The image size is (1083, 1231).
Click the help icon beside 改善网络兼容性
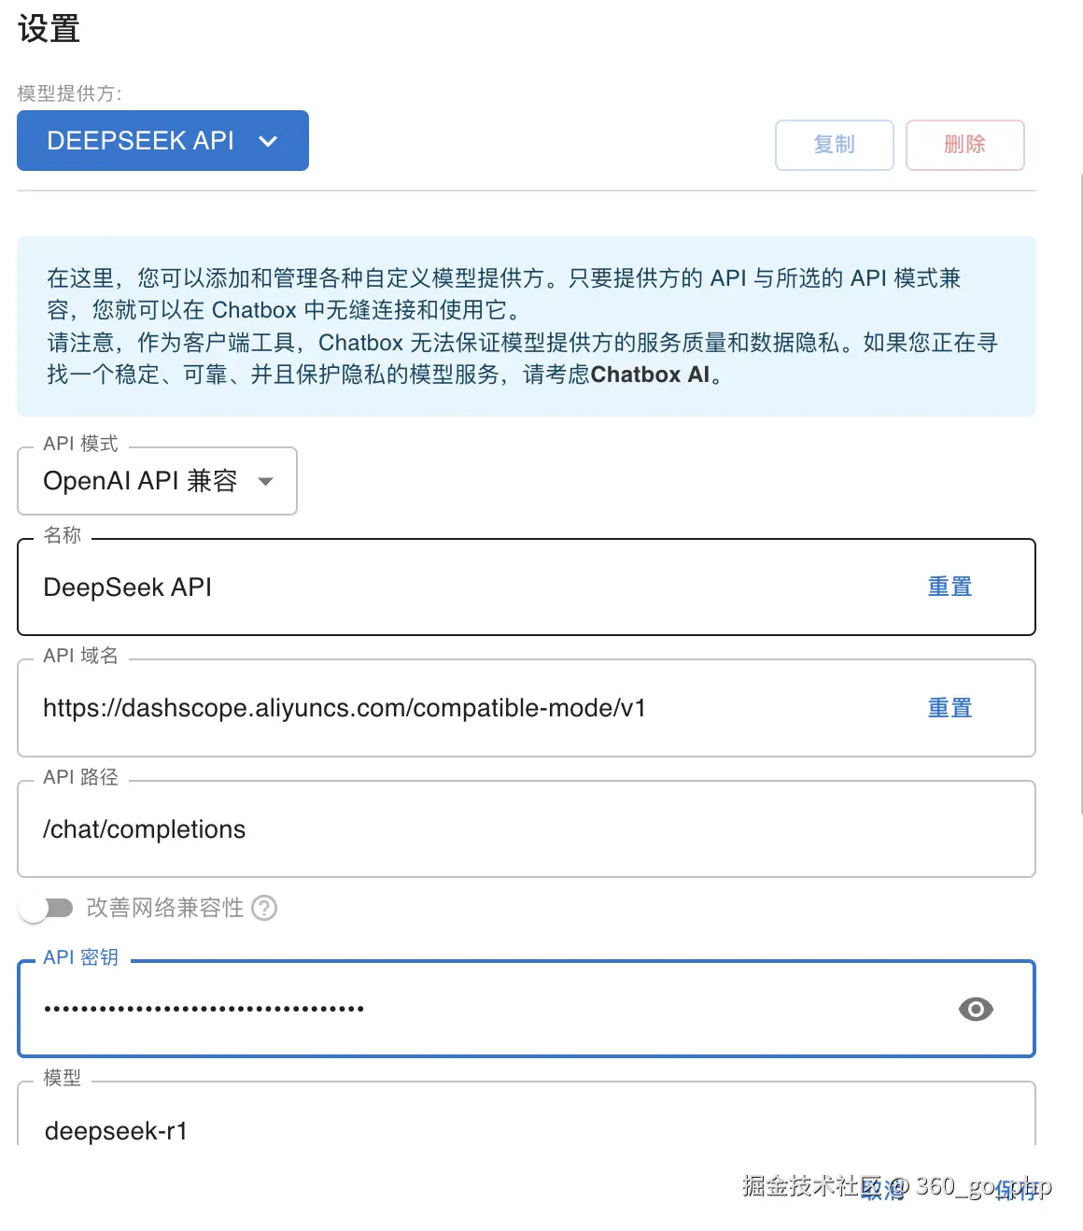tap(265, 908)
